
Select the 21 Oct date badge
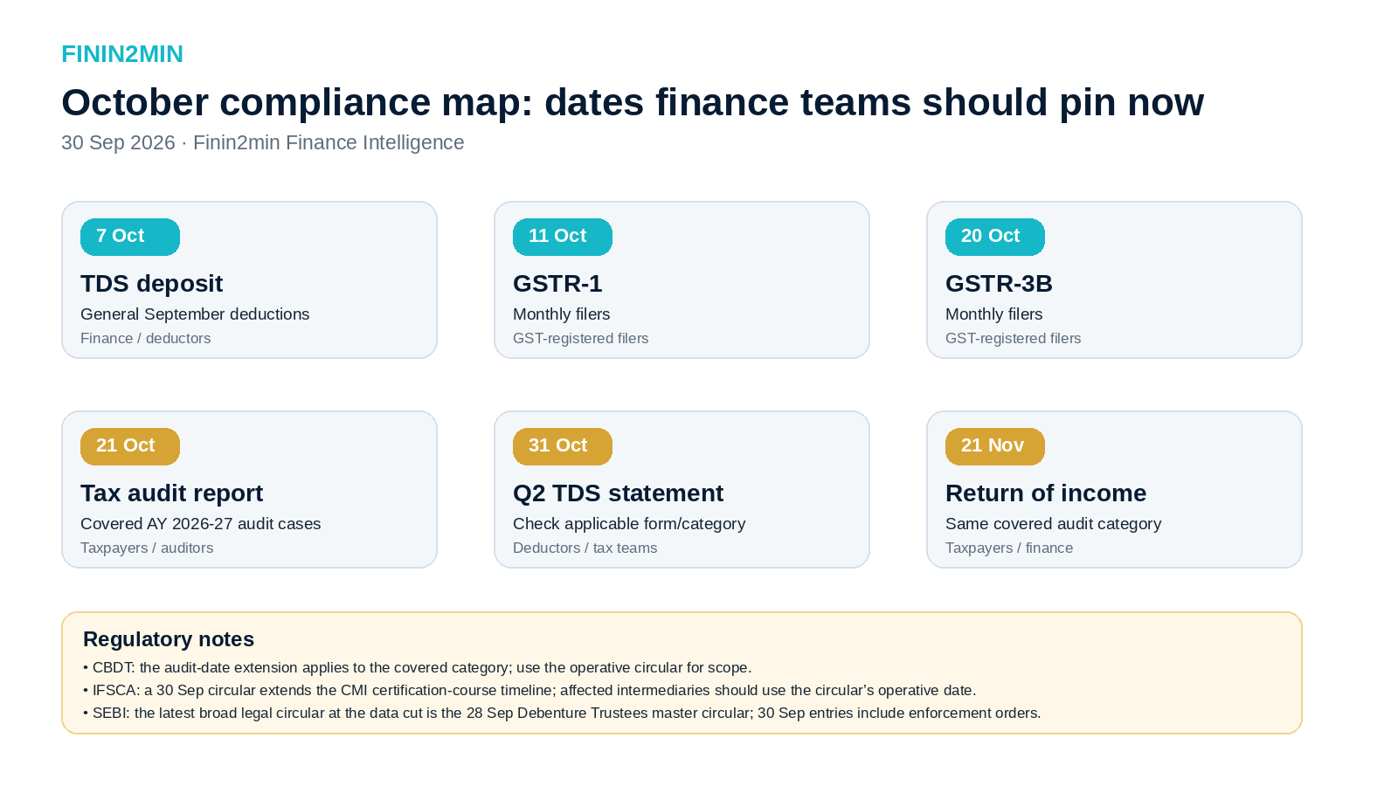pyautogui.click(x=130, y=446)
